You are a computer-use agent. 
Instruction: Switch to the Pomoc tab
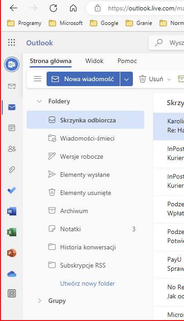(127, 61)
